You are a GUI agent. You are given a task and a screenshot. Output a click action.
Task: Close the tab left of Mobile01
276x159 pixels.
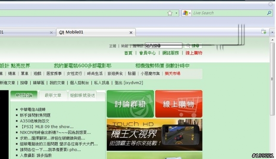tap(51, 33)
